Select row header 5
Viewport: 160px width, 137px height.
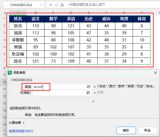coord(5,47)
